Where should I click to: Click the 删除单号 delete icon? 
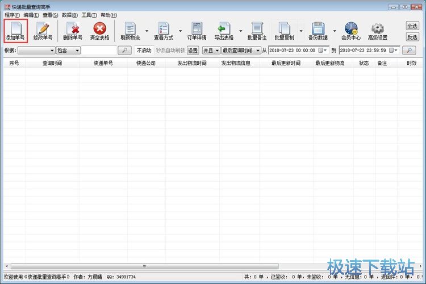(x=73, y=31)
